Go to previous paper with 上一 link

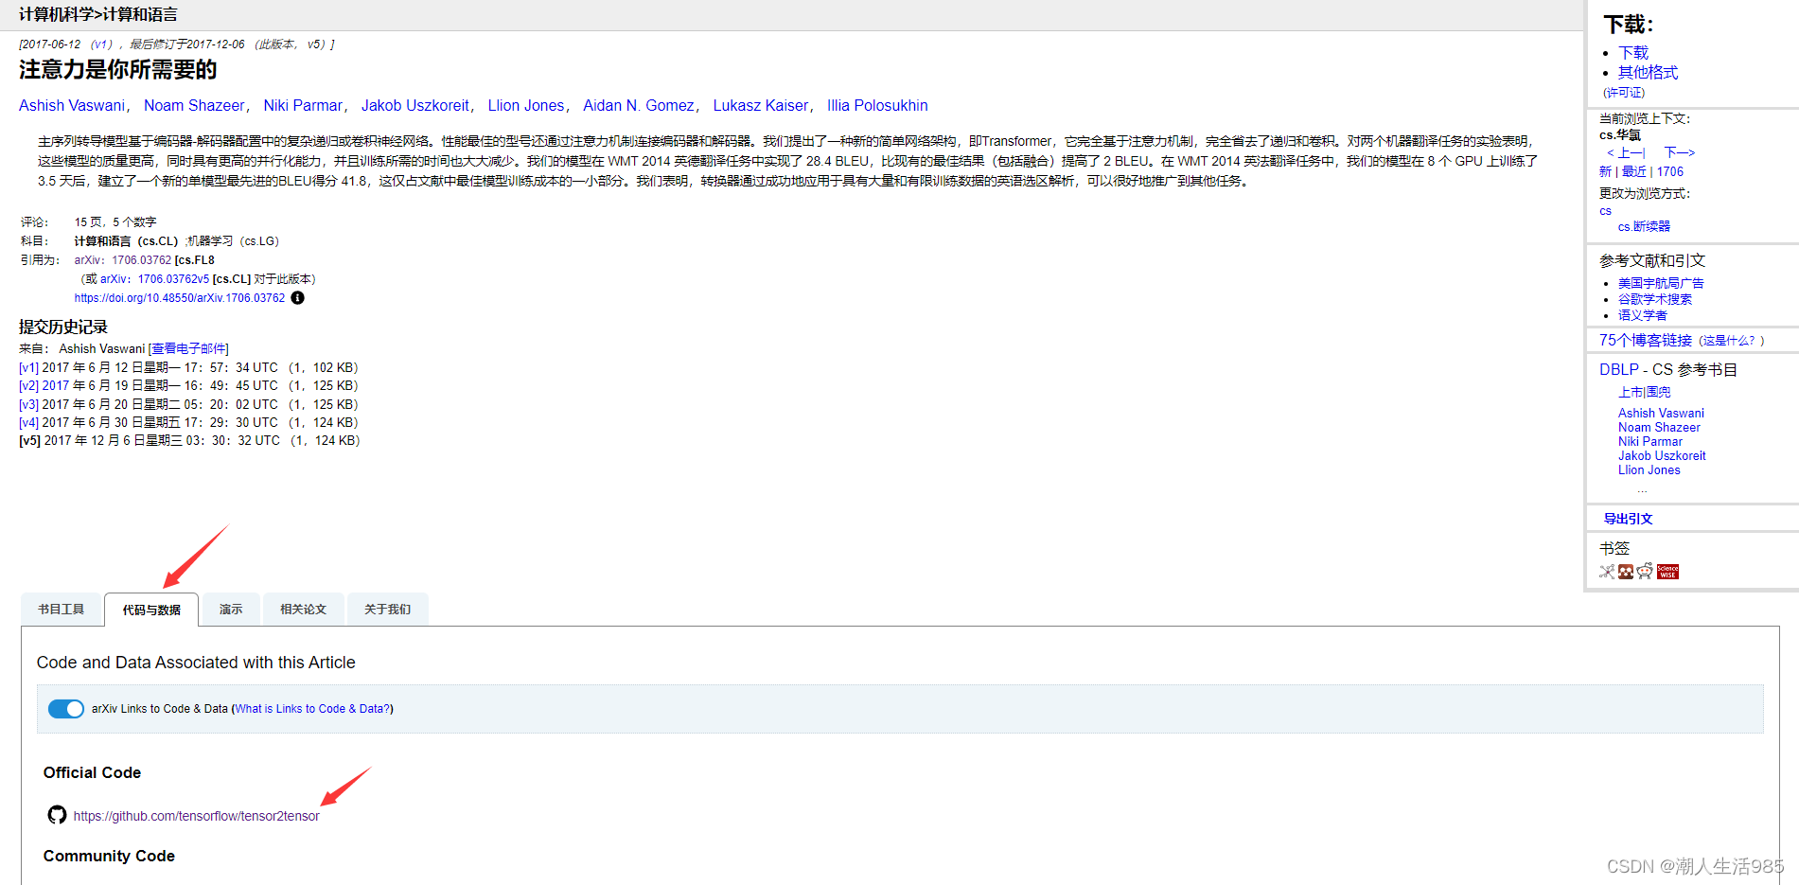pyautogui.click(x=1627, y=152)
